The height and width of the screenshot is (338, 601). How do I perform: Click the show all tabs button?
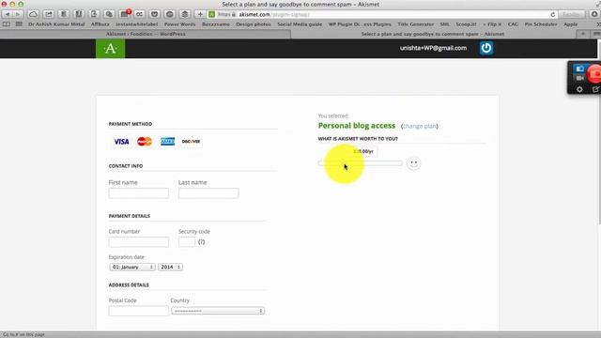(x=596, y=34)
